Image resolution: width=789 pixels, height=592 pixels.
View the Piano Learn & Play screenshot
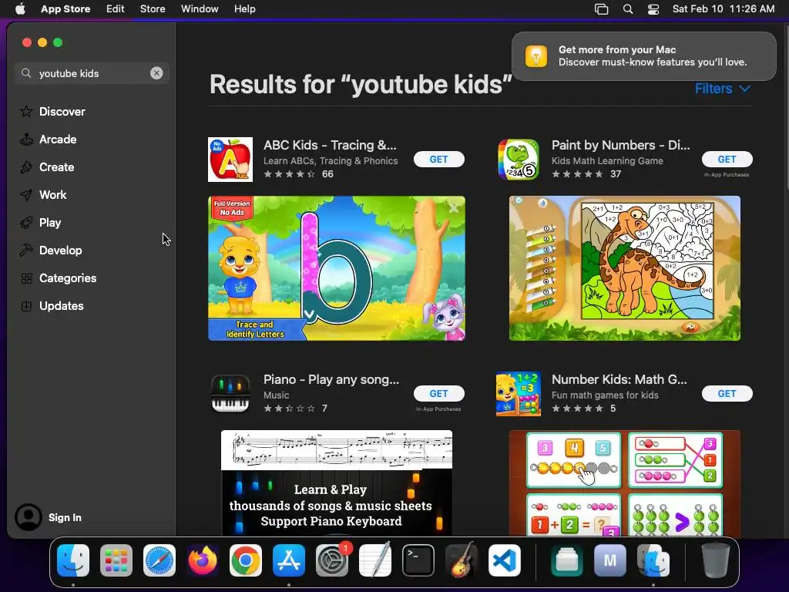click(337, 483)
